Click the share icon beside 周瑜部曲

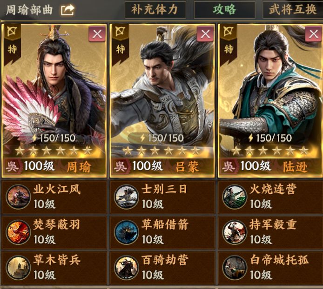click(67, 10)
